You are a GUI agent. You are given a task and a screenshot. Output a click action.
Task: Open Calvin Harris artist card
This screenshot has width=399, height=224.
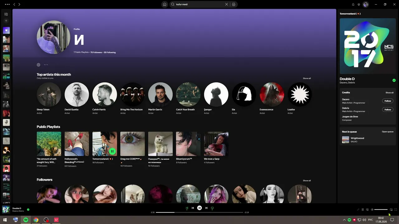pos(105,98)
